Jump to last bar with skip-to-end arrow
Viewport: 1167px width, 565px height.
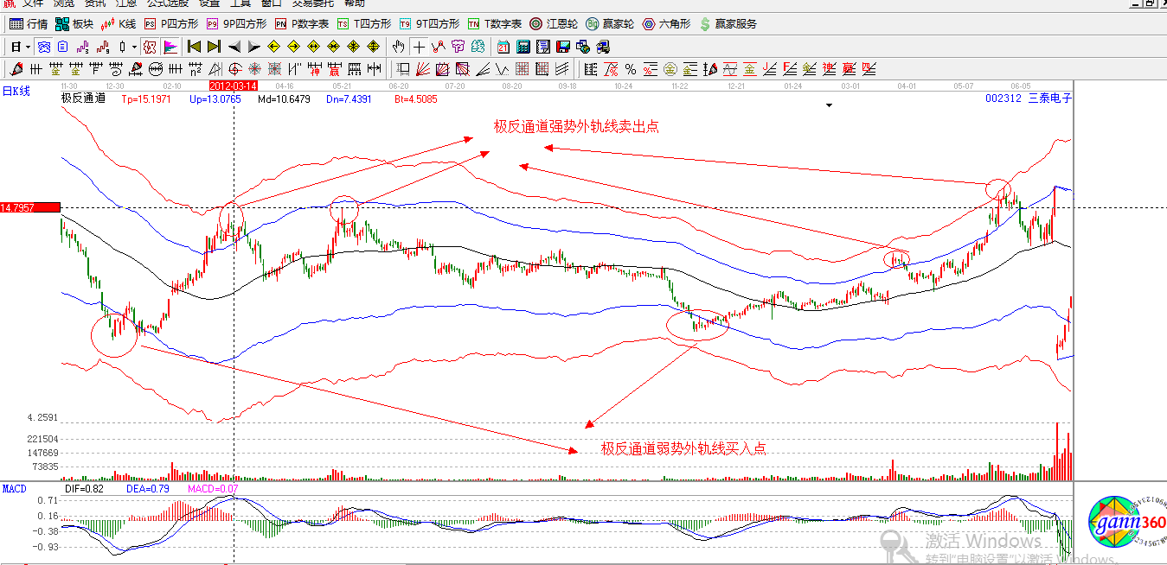pos(214,47)
